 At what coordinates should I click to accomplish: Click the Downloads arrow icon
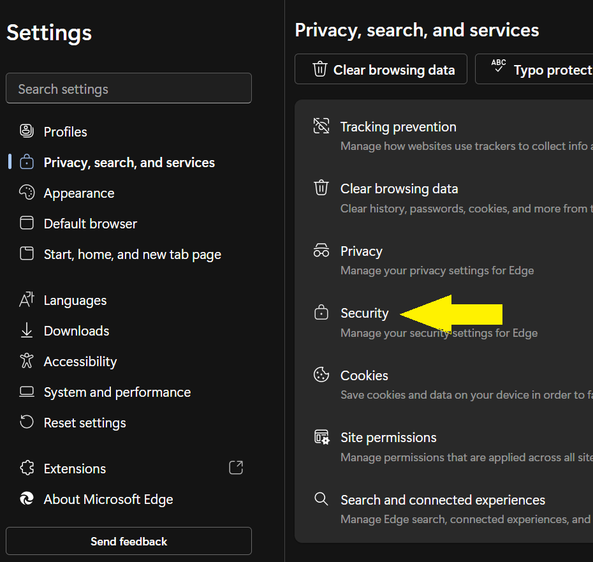(x=27, y=330)
